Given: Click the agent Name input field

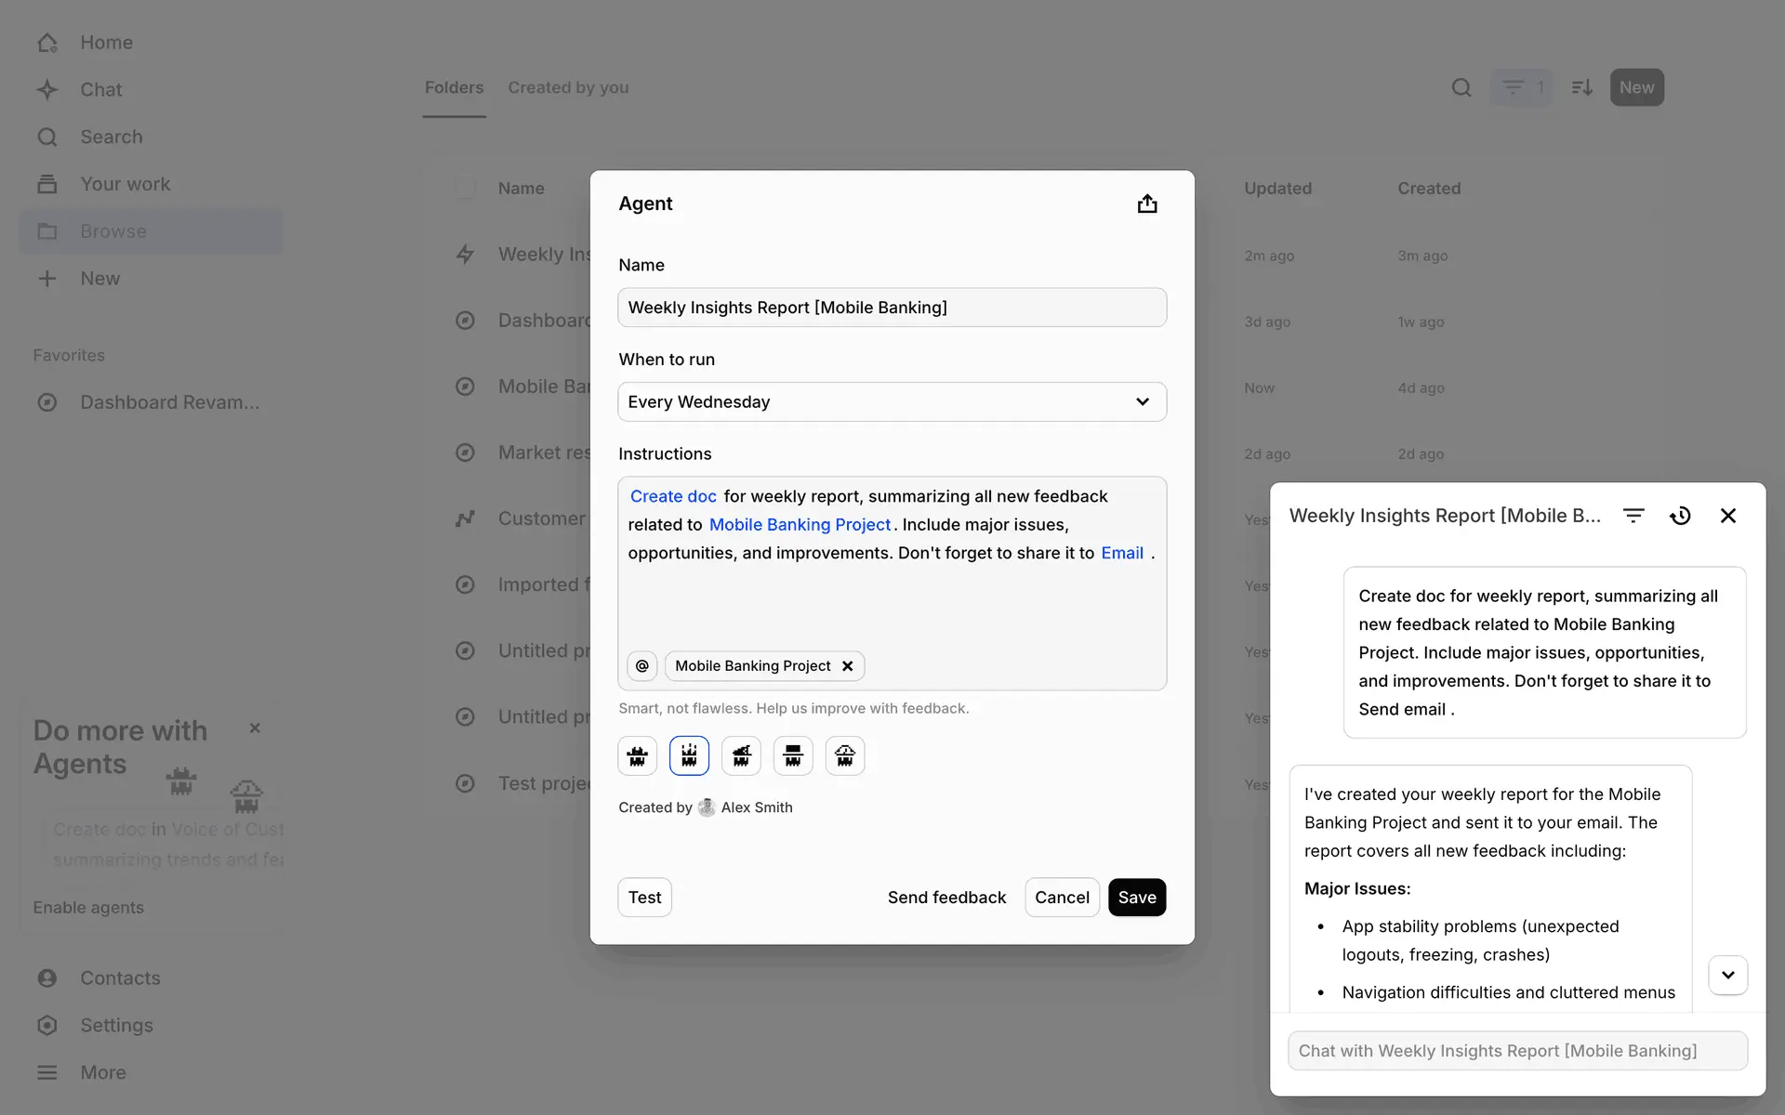Looking at the screenshot, I should pos(892,308).
